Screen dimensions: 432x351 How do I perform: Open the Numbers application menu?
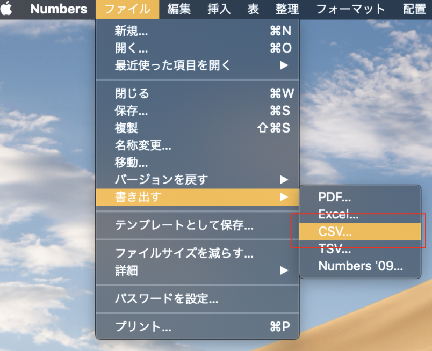coord(59,9)
